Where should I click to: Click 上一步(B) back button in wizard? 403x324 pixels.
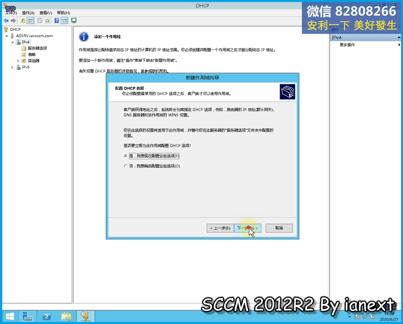click(220, 228)
